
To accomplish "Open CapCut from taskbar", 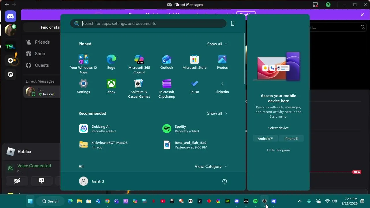I will click(x=190, y=201).
